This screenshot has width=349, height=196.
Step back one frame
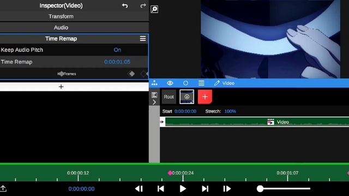(139, 189)
